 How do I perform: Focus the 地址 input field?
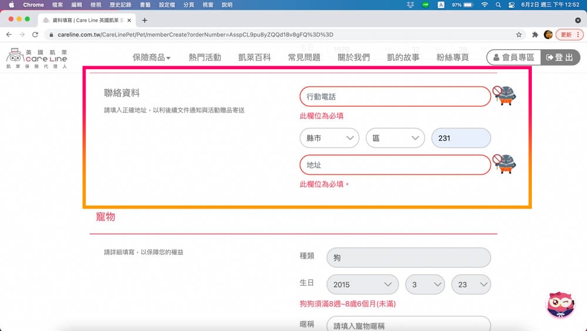point(395,165)
